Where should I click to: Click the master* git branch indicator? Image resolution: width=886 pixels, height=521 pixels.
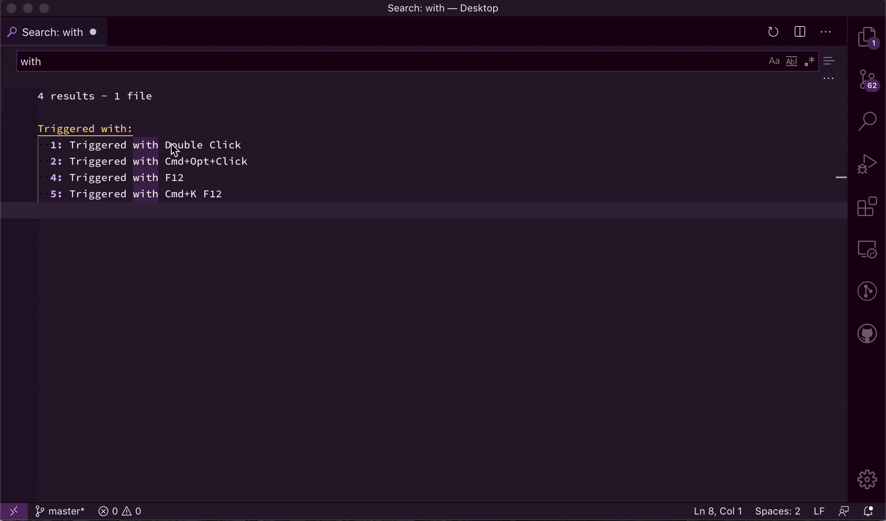(60, 511)
